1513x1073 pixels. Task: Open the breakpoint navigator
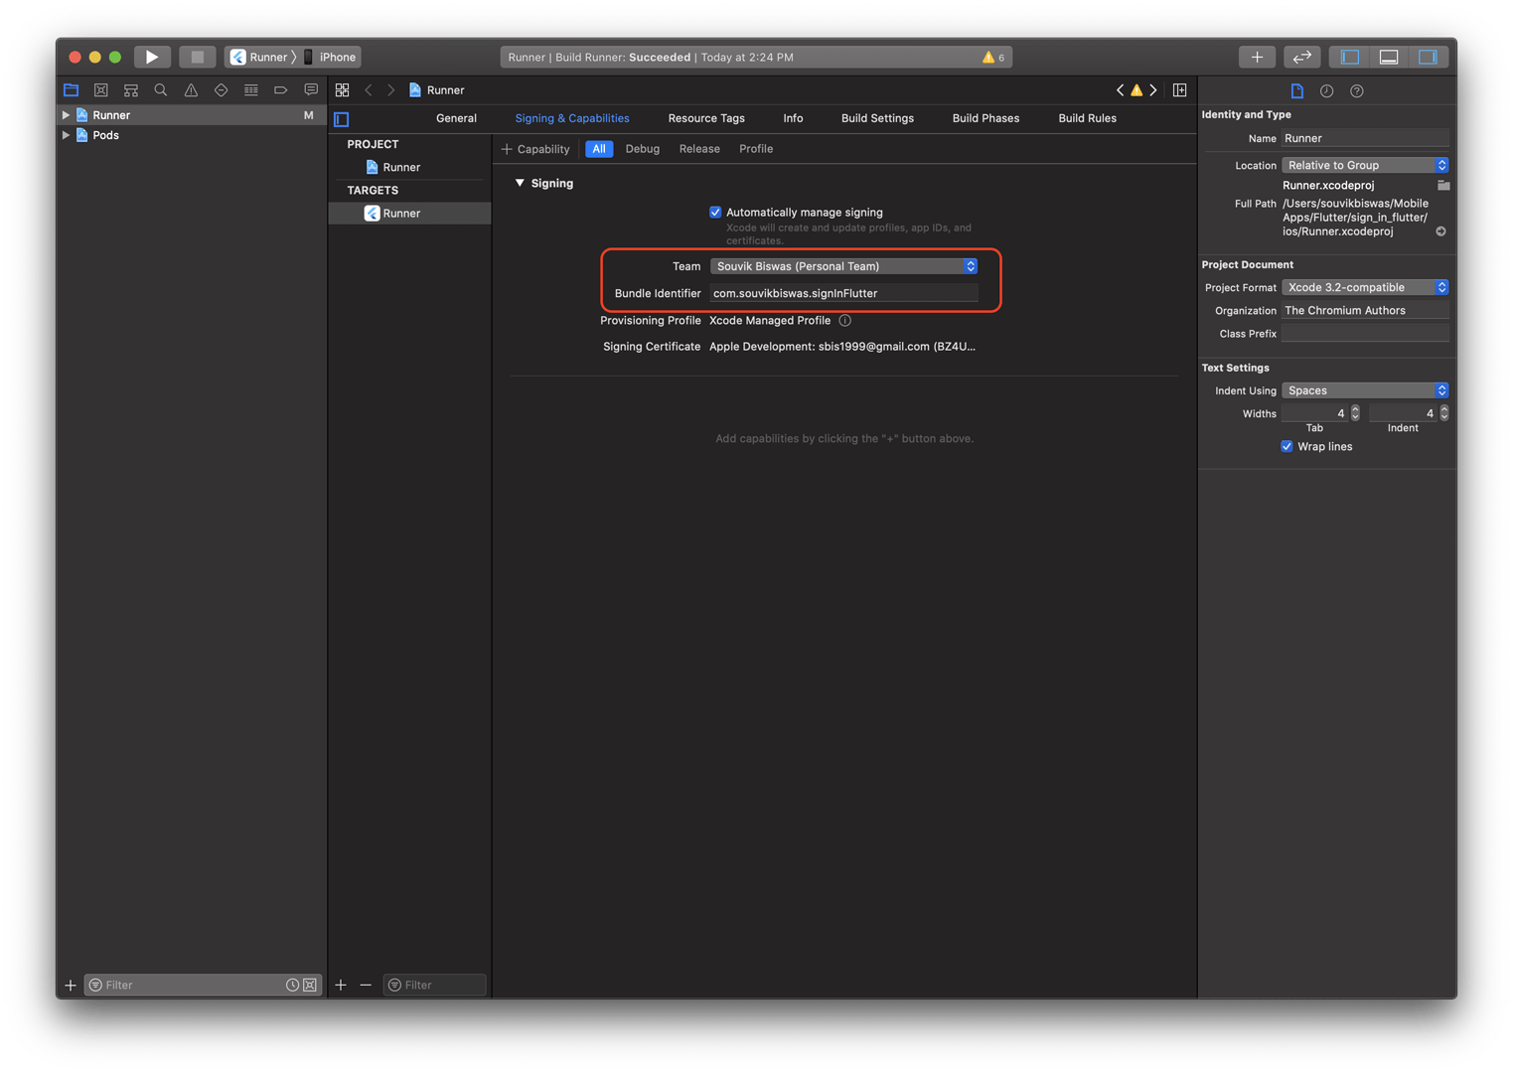coord(281,90)
